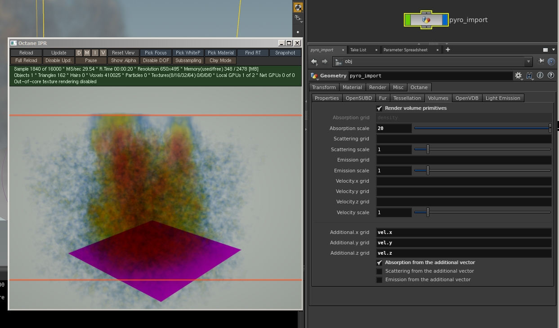559x328 pixels.
Task: Open the visibility eye dropdown in viewport
Action: tap(298, 18)
